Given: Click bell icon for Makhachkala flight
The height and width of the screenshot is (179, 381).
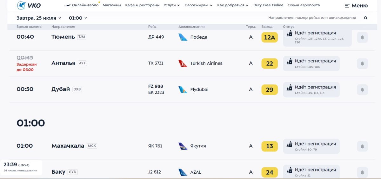Looking at the screenshot, I should tap(362, 146).
